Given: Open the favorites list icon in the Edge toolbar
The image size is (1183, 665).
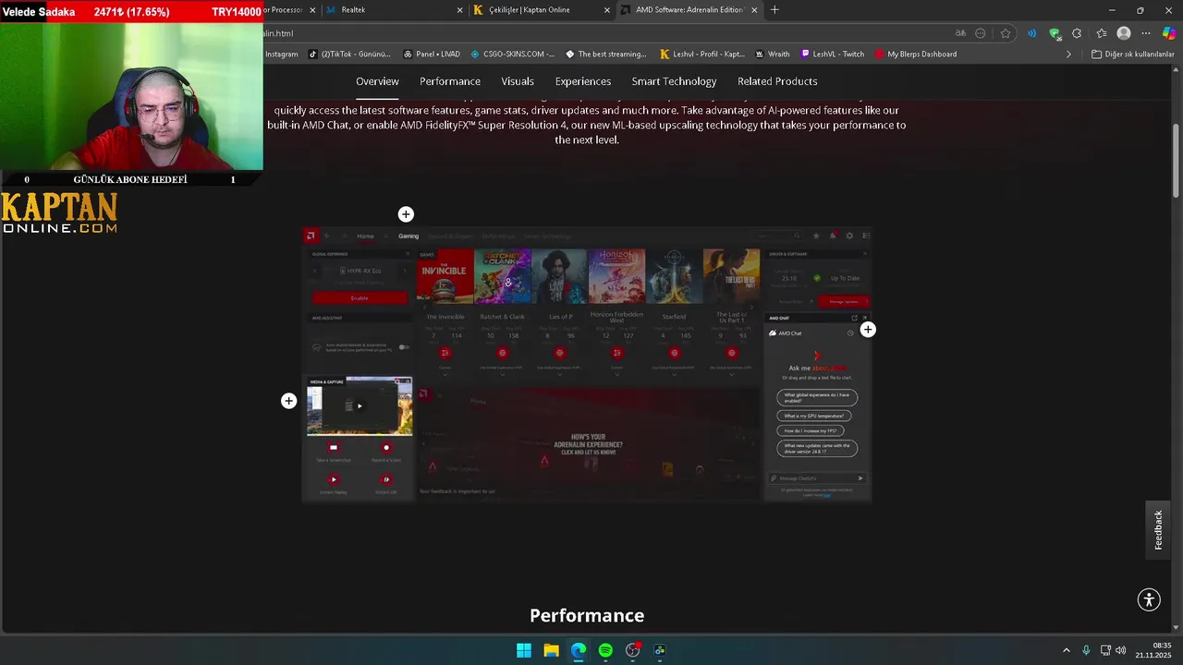Looking at the screenshot, I should [1101, 33].
